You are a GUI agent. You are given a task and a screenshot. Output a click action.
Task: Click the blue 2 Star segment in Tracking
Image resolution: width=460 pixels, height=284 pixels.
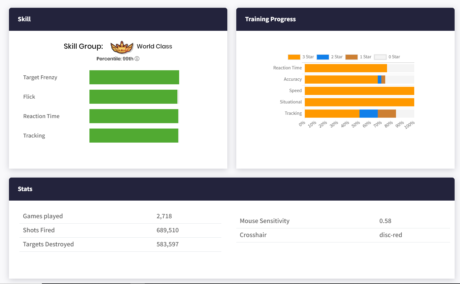pyautogui.click(x=368, y=114)
